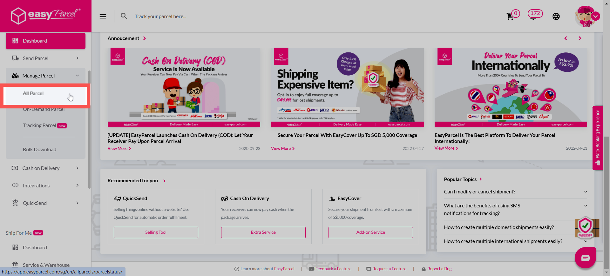610x276 pixels.
Task: Open Secure Your Parcel With EasyCover title
Action: pos(347,135)
